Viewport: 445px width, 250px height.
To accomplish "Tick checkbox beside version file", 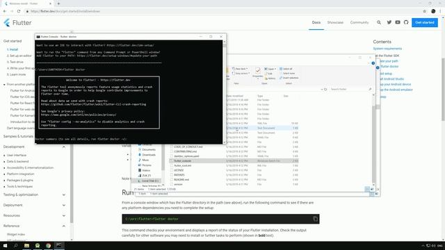I will pos(171,184).
